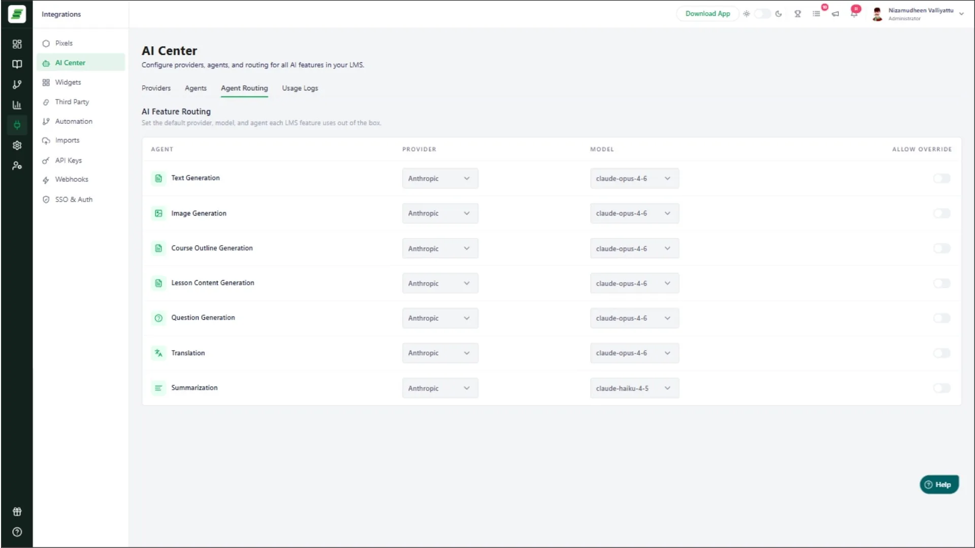Open model dropdown for Course Outline Generation
The width and height of the screenshot is (975, 548).
[634, 249]
